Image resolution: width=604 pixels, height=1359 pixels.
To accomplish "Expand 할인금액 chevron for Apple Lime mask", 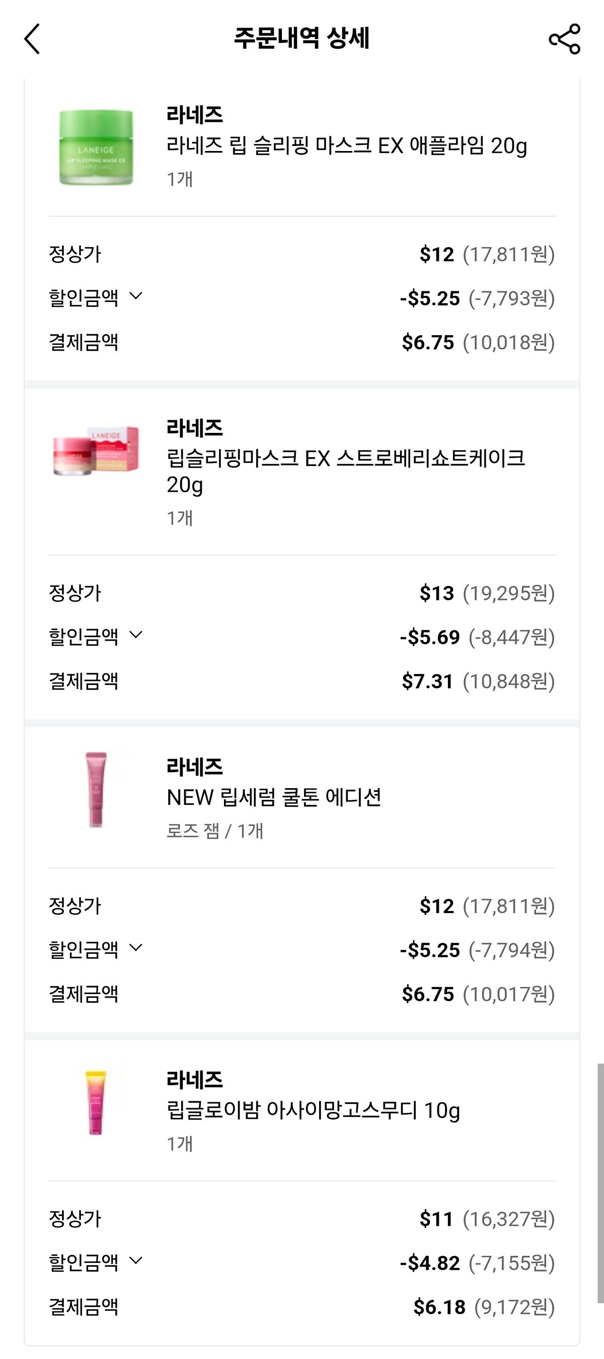I will [x=135, y=296].
